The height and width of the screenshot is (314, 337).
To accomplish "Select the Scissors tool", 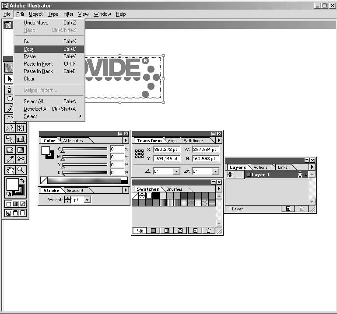I will click(21, 159).
